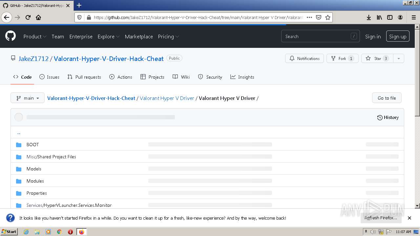This screenshot has width=420, height=236.
Task: Star the repository button
Action: [x=377, y=58]
